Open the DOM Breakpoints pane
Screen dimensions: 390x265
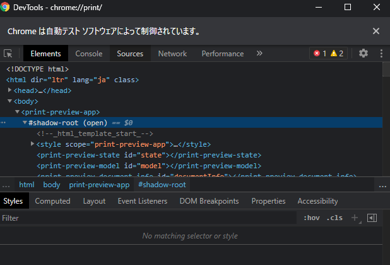pos(209,201)
